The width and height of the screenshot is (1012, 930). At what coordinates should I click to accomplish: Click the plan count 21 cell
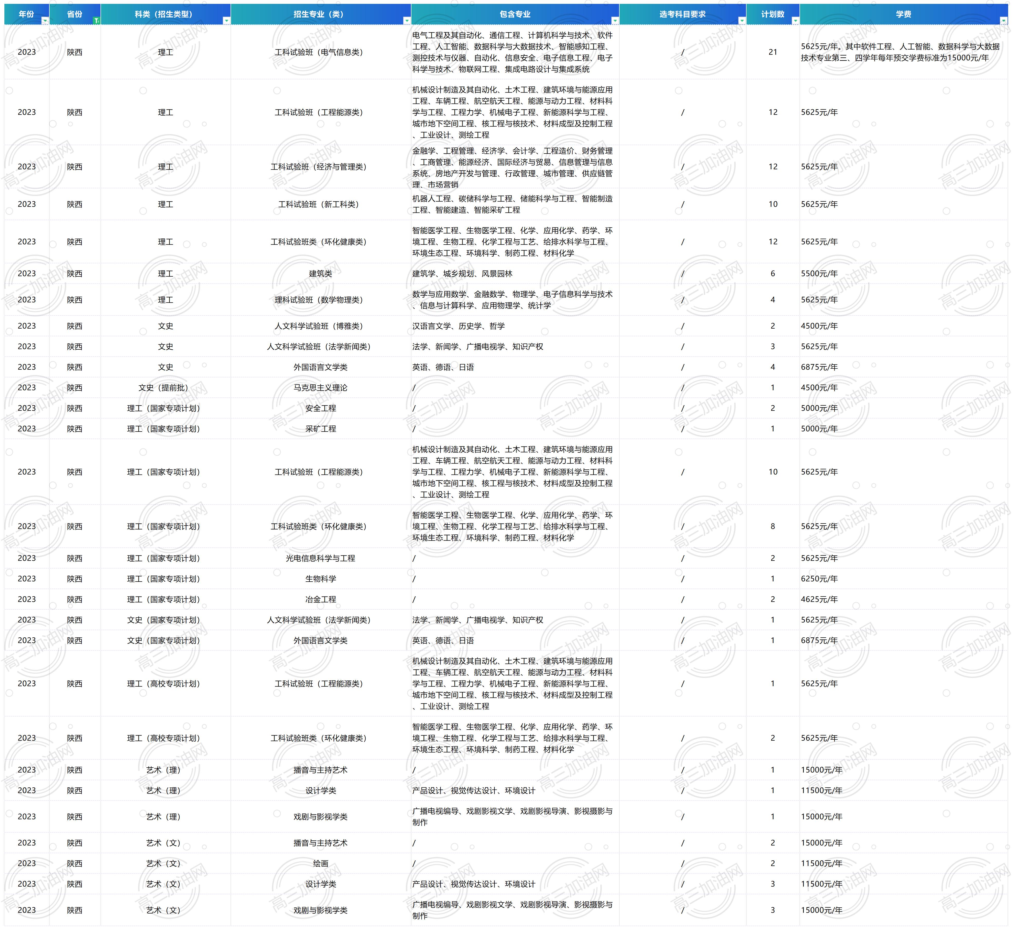(x=773, y=52)
